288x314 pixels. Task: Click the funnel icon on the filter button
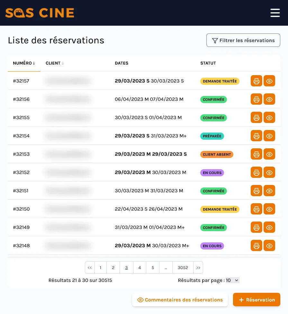tap(215, 40)
